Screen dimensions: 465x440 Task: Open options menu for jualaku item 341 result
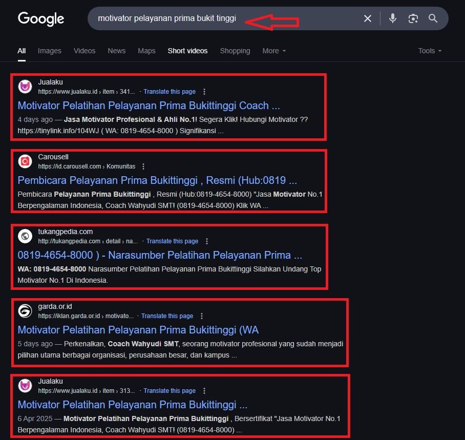(204, 92)
